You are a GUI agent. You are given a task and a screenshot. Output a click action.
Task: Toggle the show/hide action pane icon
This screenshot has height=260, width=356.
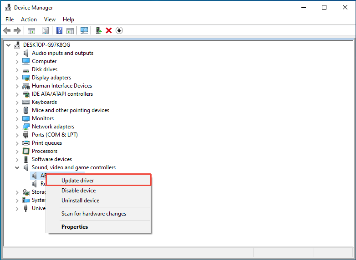click(70, 30)
